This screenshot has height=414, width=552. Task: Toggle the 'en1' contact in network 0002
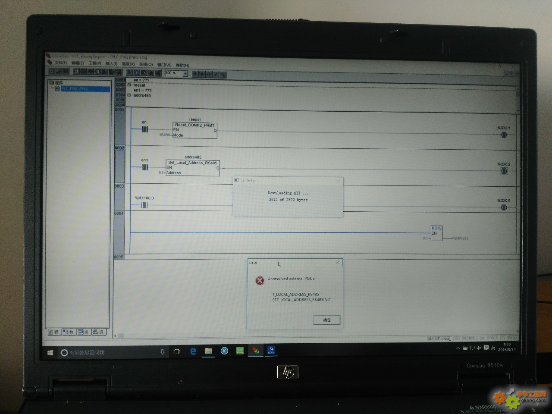(x=144, y=167)
